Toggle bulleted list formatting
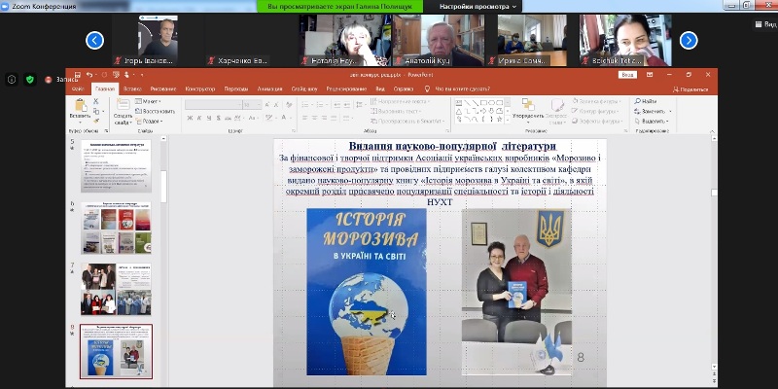 305,105
